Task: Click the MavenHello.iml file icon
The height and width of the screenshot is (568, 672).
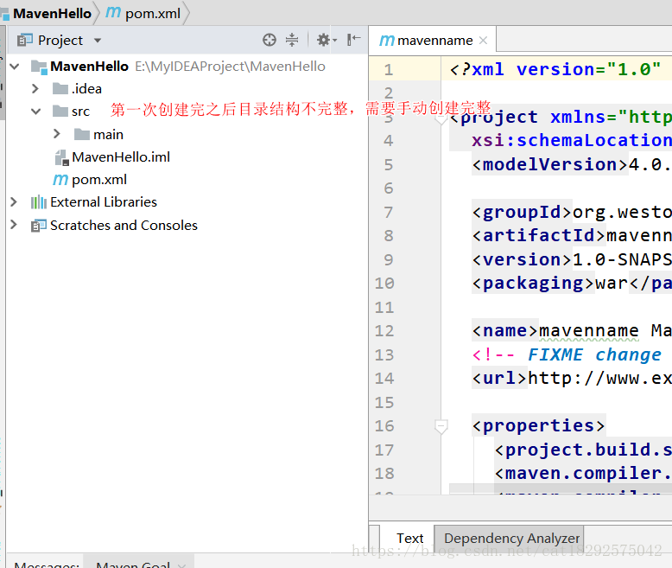Action: 61,157
